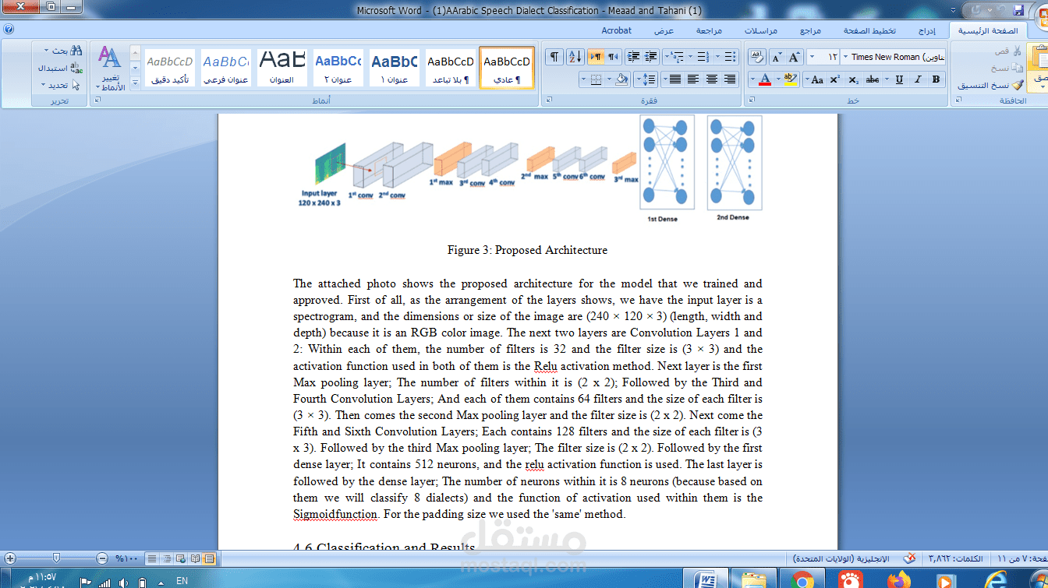Screen dimensions: 1048x588
Task: Toggle bold formatting
Action: [x=936, y=79]
